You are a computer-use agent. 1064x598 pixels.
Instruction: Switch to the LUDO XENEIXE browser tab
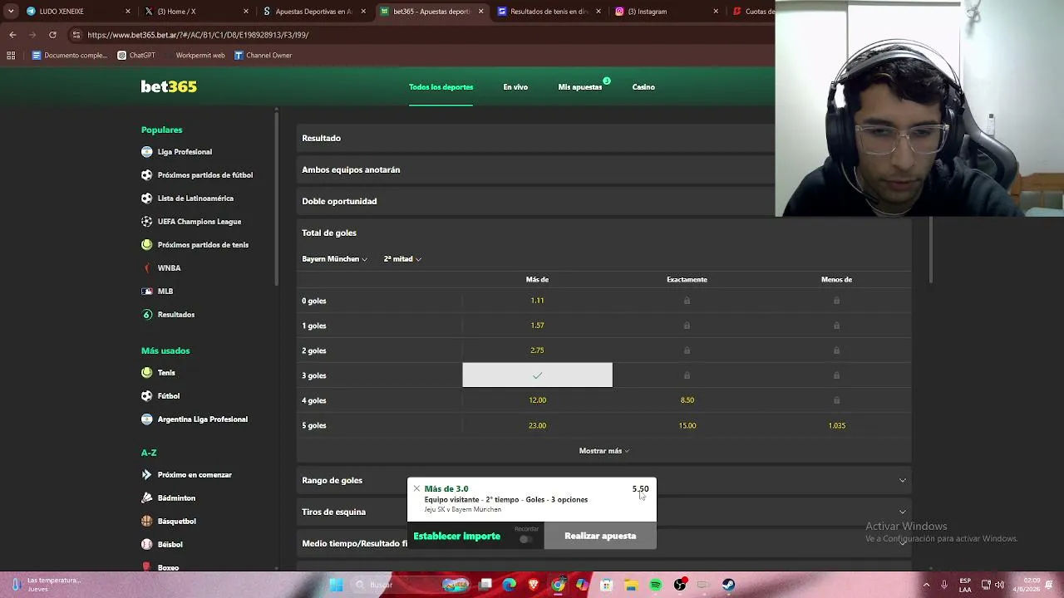coord(79,12)
